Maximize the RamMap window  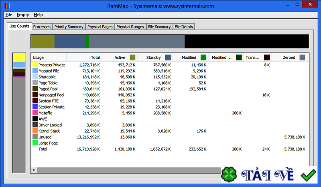pyautogui.click(x=297, y=4)
